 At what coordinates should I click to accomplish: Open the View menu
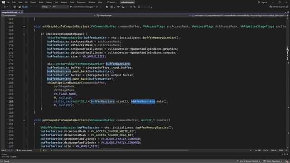pyautogui.click(x=20, y=2)
